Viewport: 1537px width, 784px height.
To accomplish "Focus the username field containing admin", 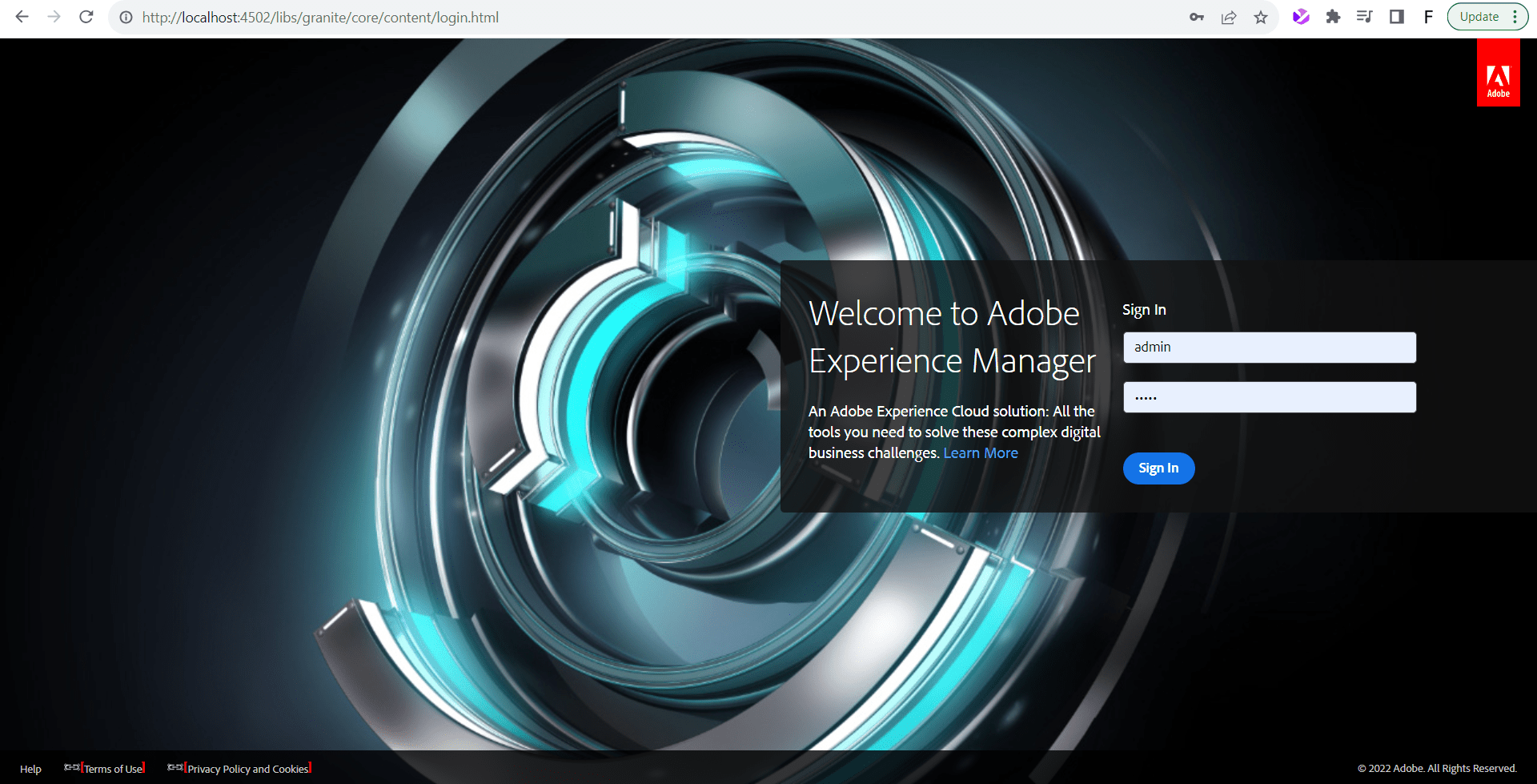I will coord(1269,348).
